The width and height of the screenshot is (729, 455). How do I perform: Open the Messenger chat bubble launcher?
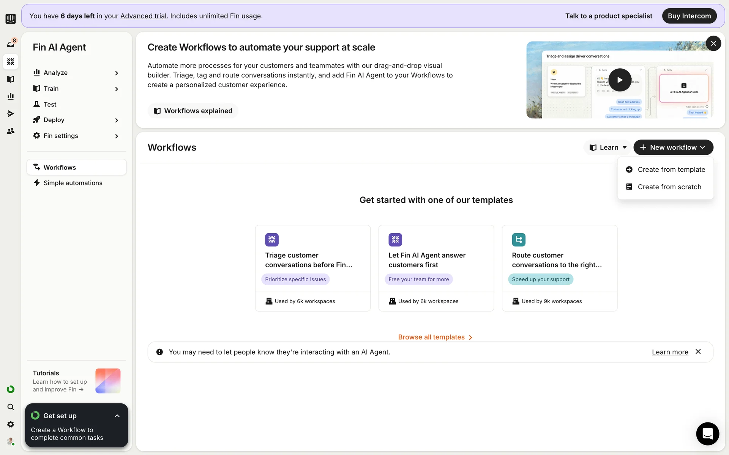[x=707, y=433]
